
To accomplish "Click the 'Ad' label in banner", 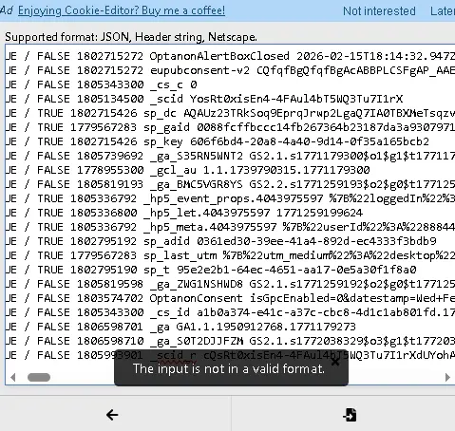I will click(7, 10).
